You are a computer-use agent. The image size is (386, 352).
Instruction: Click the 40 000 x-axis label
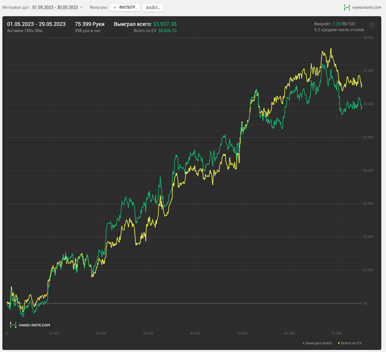(195, 334)
